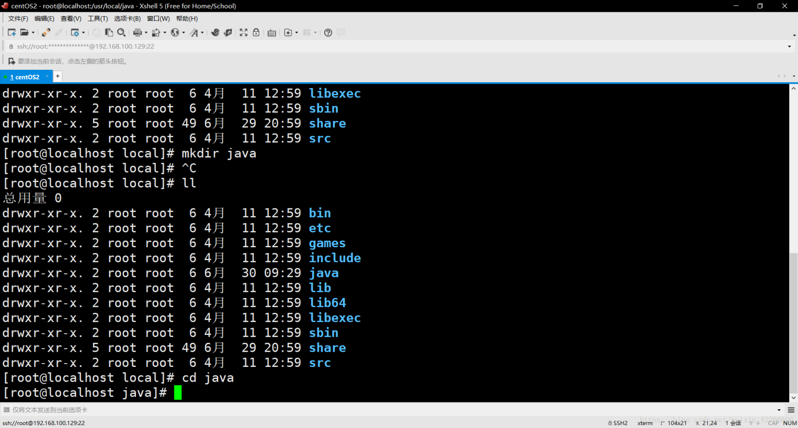The height and width of the screenshot is (428, 798).
Task: Expand the Open session dropdown arrow
Action: 33,33
